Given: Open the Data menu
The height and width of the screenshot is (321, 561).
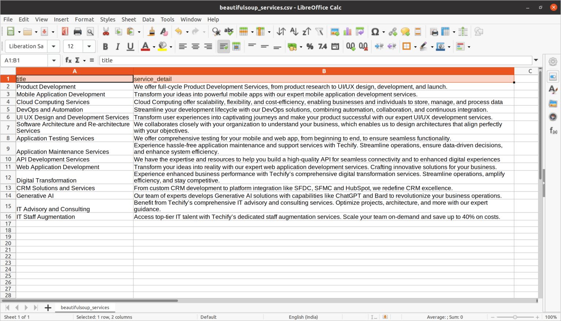Looking at the screenshot, I should tap(148, 19).
